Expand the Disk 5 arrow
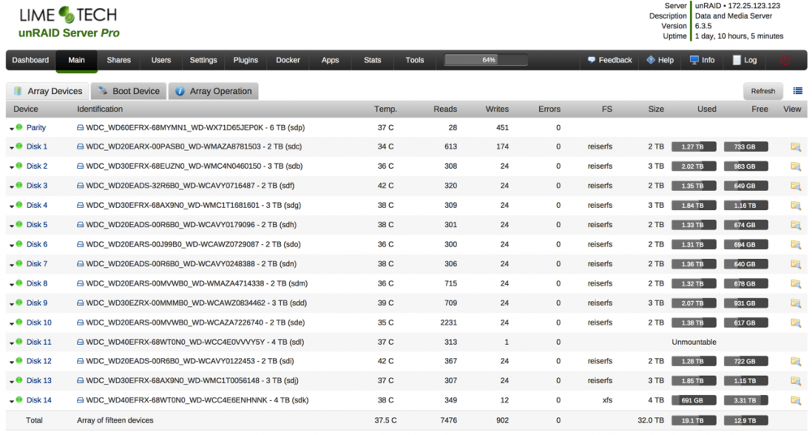The width and height of the screenshot is (812, 435). 11,226
